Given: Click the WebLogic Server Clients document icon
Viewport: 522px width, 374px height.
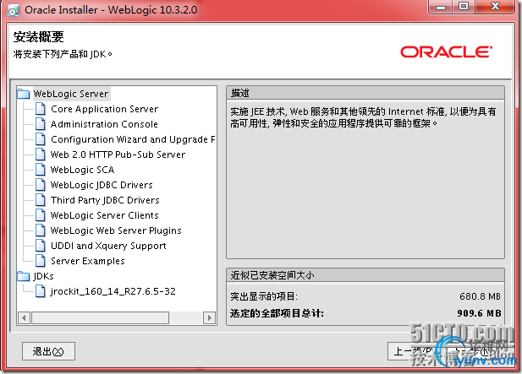Looking at the screenshot, I should pyautogui.click(x=41, y=215).
